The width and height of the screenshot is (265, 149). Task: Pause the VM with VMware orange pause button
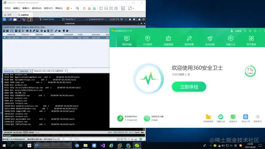point(68,8)
